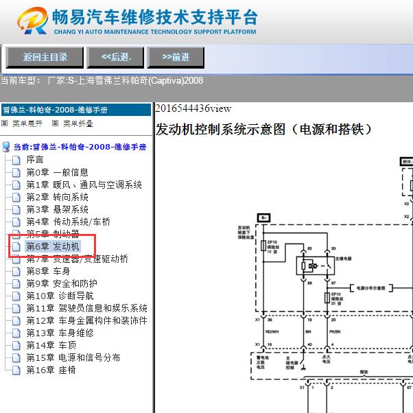Go back with the <<后退 button
Screen dimensions: 413x413
coord(115,58)
